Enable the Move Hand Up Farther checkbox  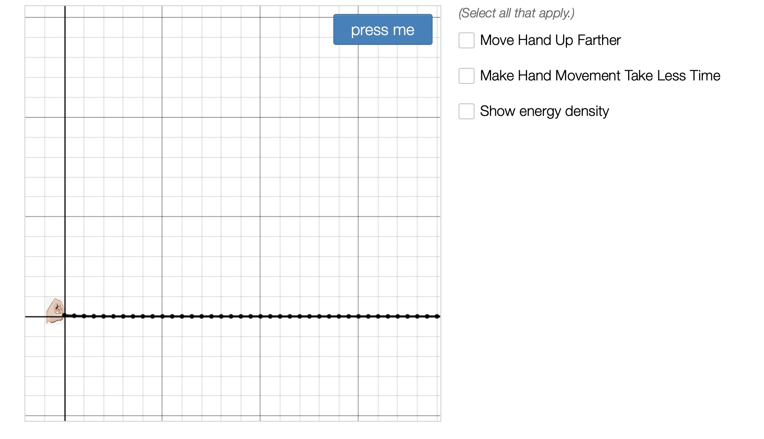(466, 40)
